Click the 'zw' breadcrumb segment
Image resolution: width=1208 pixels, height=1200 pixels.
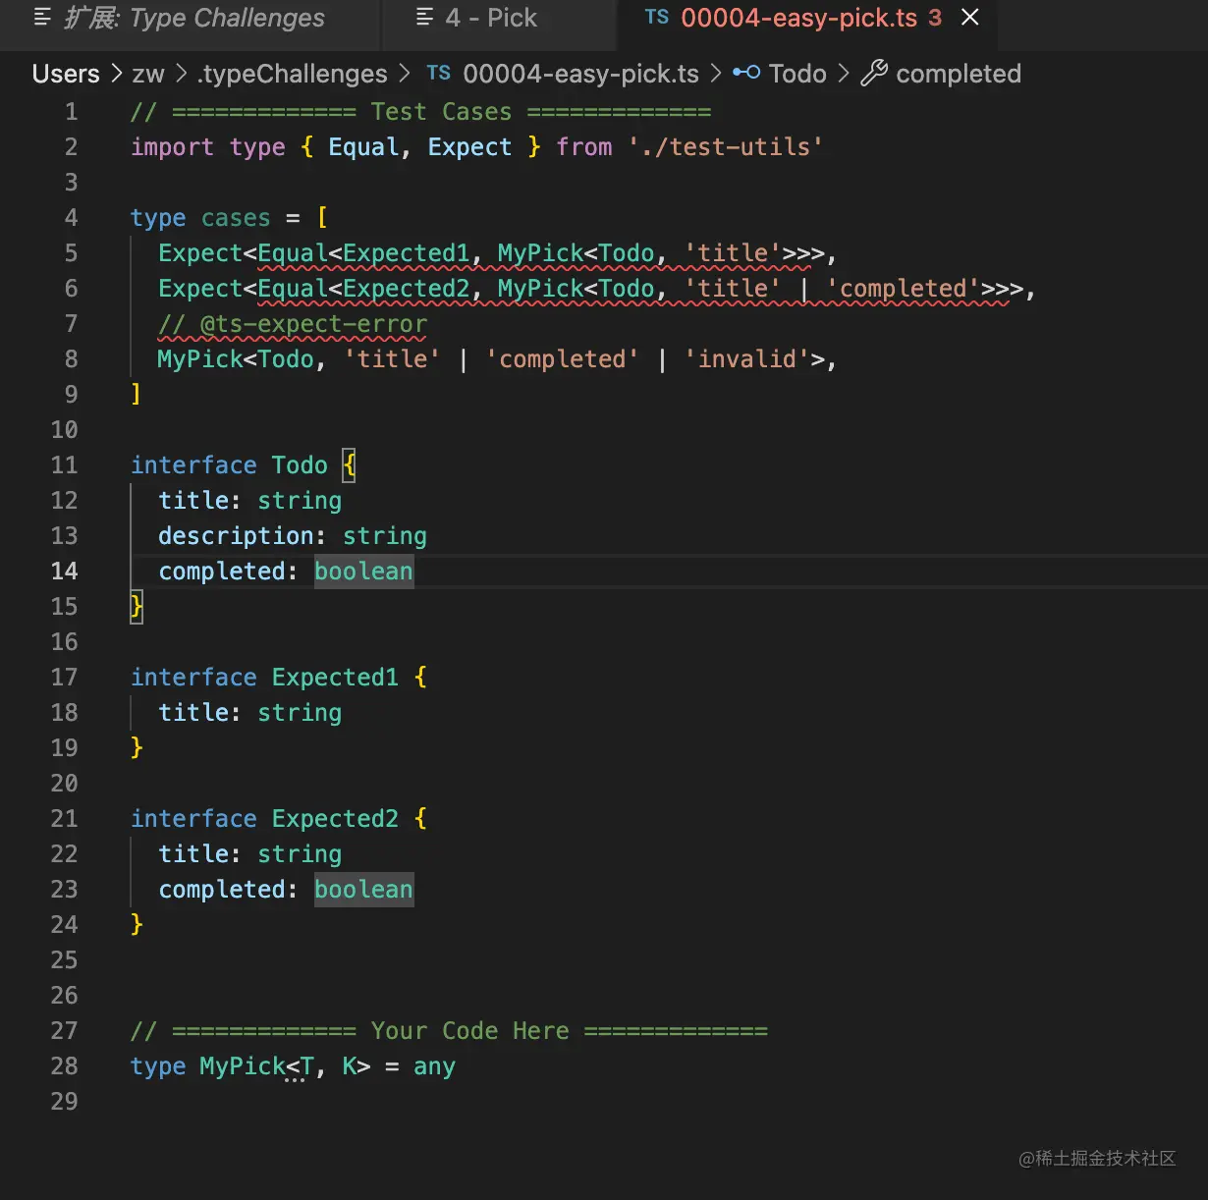click(x=148, y=74)
